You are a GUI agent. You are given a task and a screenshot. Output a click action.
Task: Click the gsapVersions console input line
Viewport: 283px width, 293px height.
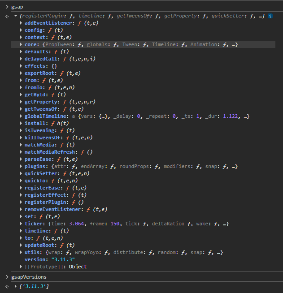coord(29,277)
